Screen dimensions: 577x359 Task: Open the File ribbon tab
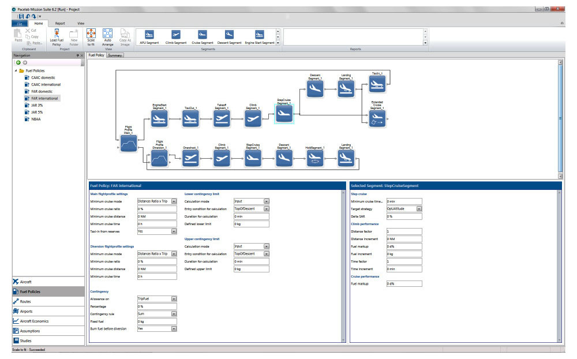[20, 23]
